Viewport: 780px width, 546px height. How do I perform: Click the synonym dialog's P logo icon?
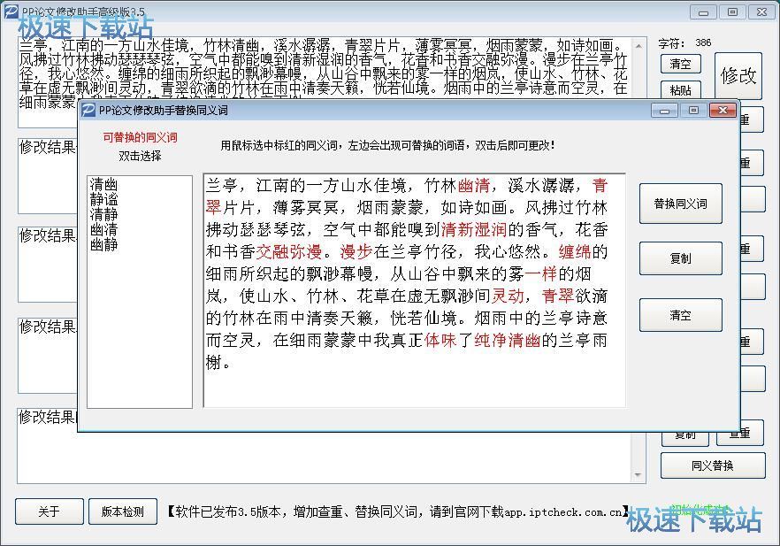point(88,110)
